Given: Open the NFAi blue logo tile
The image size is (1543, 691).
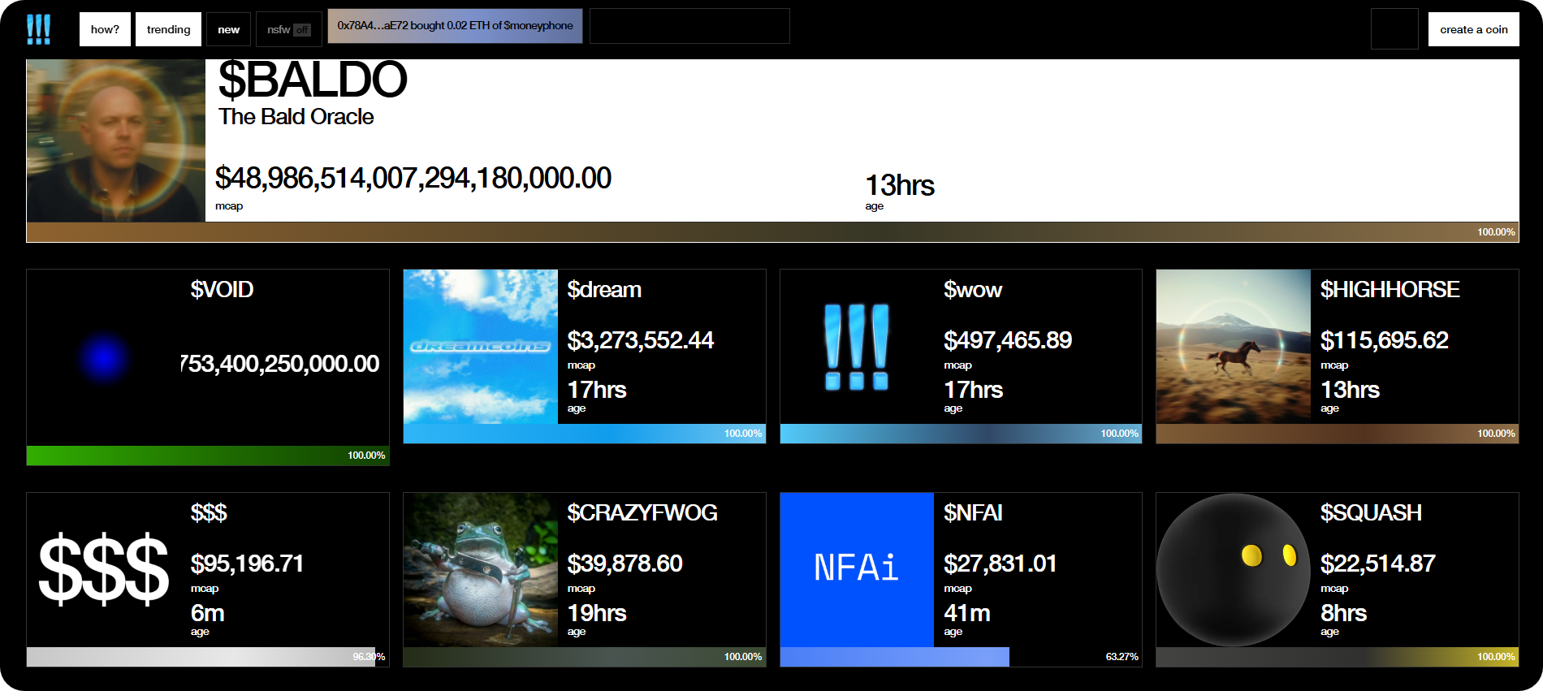Looking at the screenshot, I should (856, 569).
